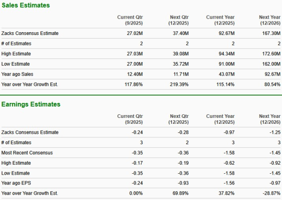282x200 pixels.
Task: Click the Earnings Estimates section heading
Action: coord(31,104)
